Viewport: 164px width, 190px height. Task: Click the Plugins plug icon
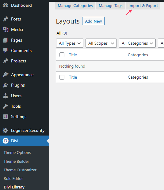coord(6,85)
